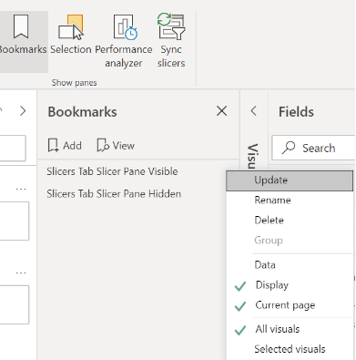Expand the collapsed Visualizations pane chevron
The image size is (356, 360).
(x=254, y=111)
